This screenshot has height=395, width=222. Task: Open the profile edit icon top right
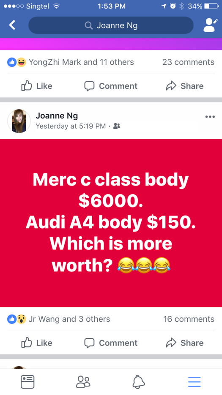(210, 25)
